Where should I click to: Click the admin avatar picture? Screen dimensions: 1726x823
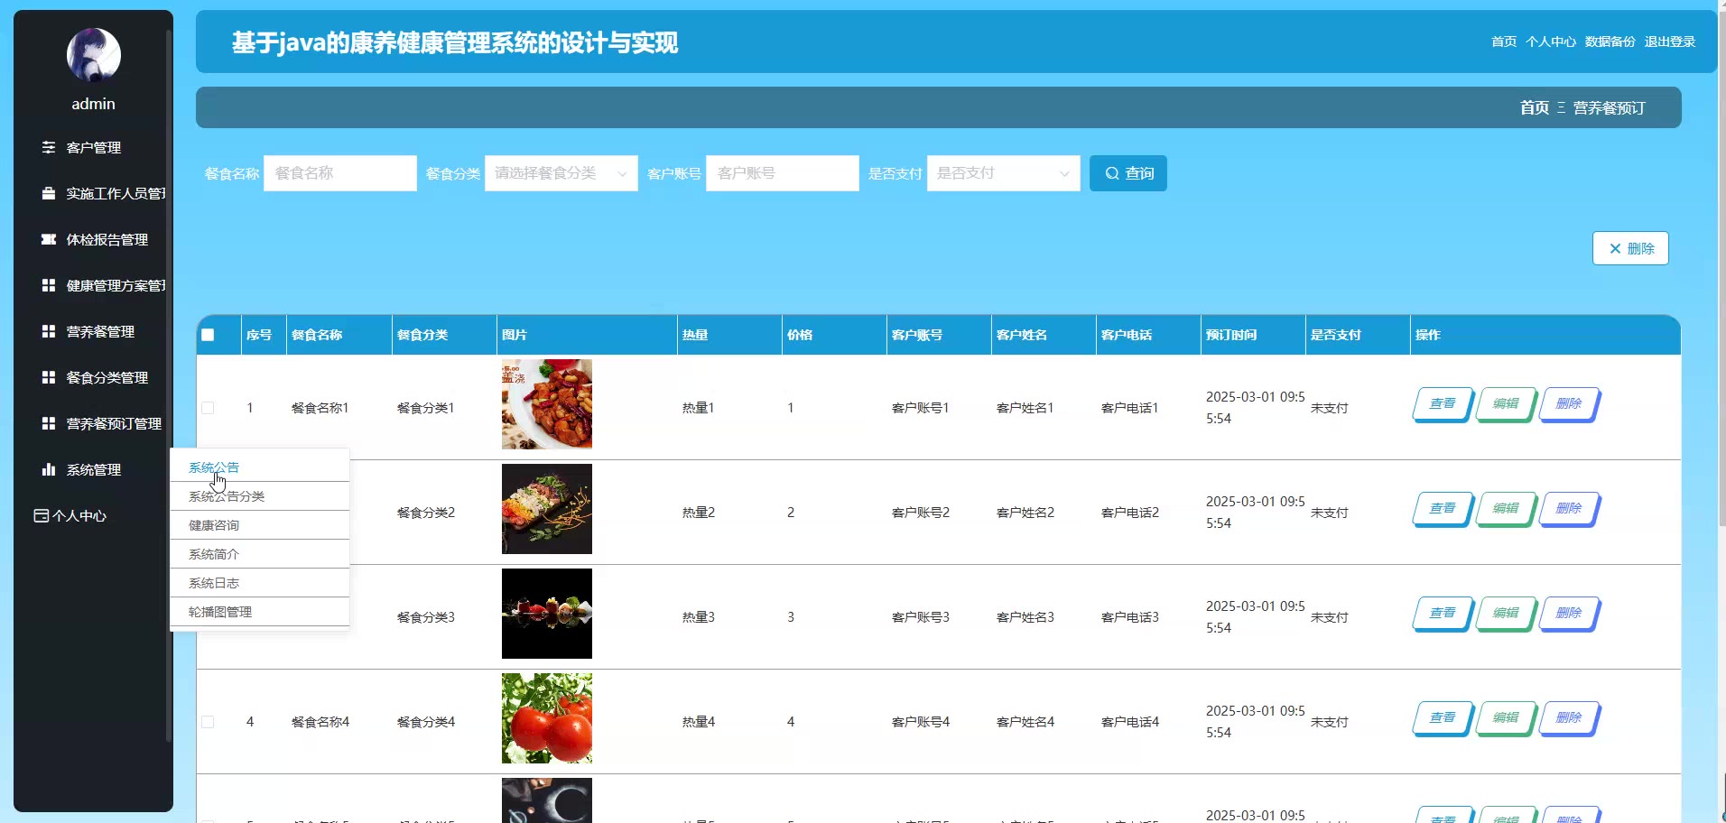(94, 55)
